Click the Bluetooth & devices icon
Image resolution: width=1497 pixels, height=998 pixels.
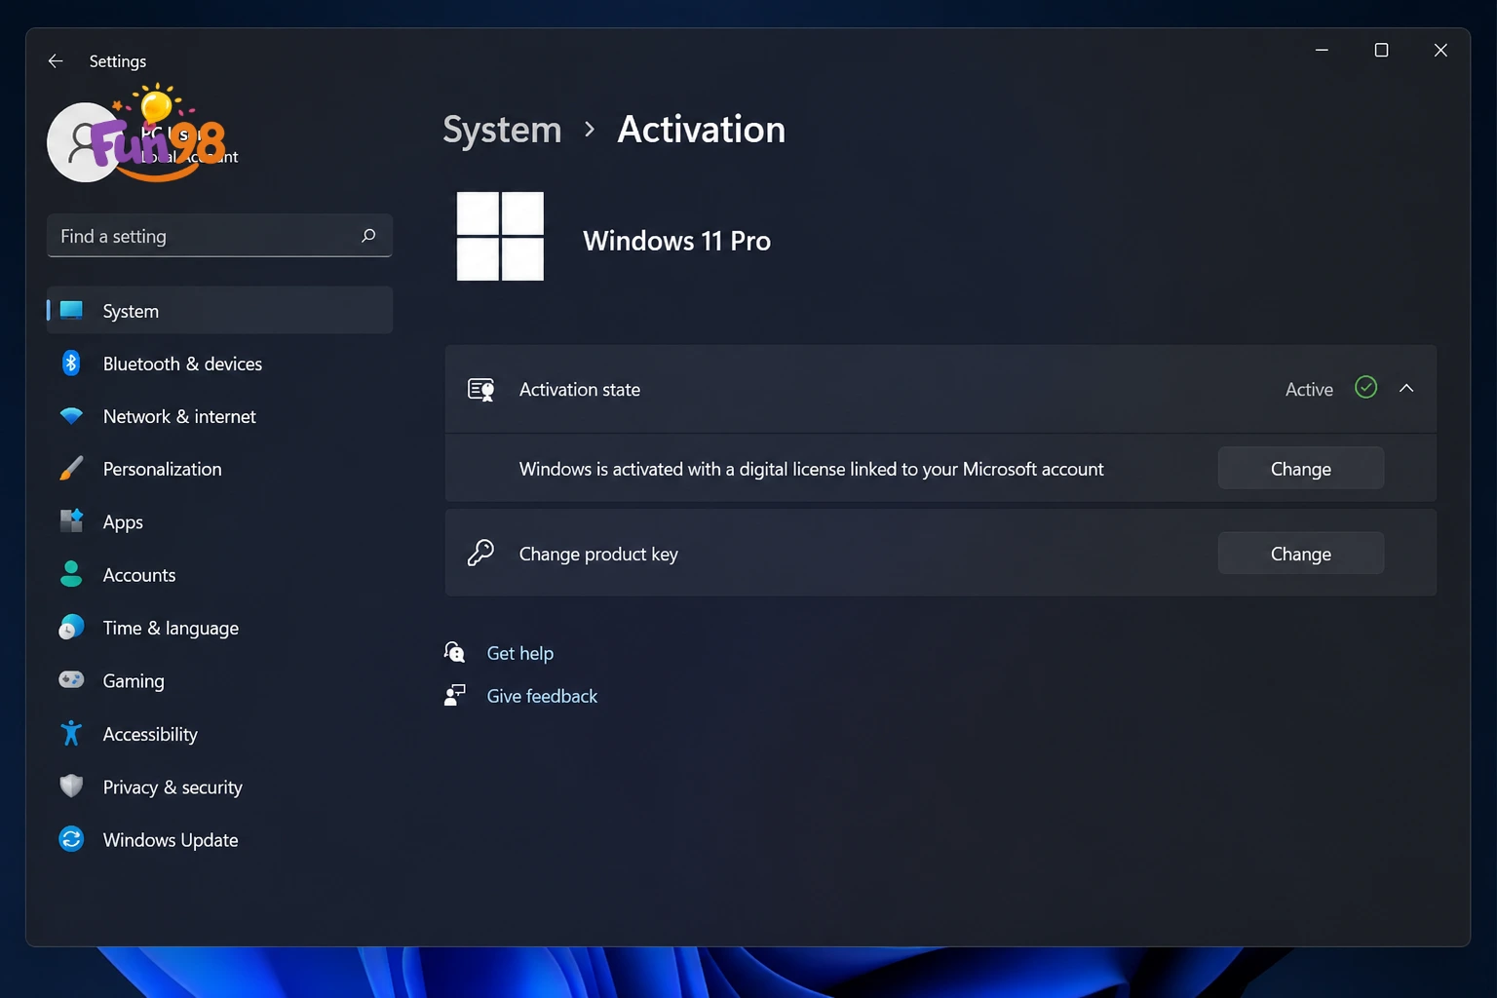point(71,364)
